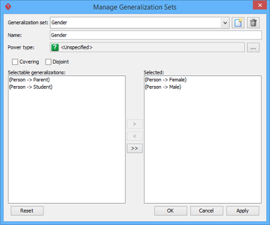Click the red Visual Paradigm logo icon
Screen dimensions: 270x225
coord(8,7)
